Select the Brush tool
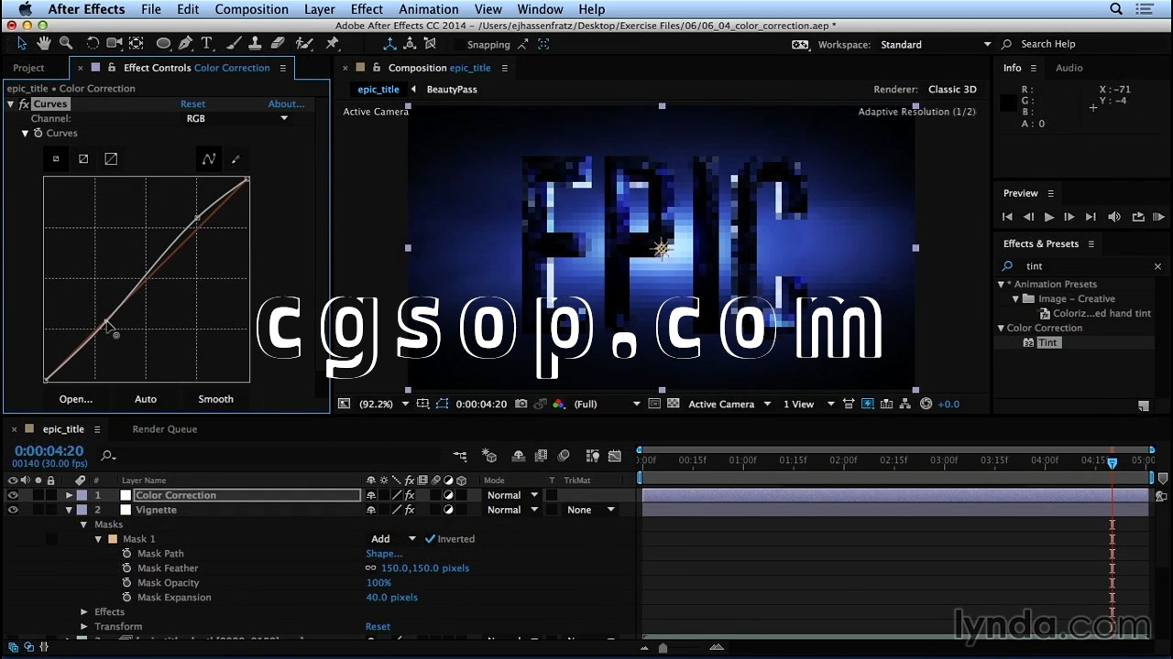This screenshot has width=1173, height=659. [236, 44]
